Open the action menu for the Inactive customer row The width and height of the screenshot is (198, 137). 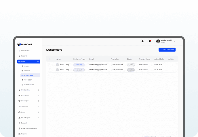171,70
